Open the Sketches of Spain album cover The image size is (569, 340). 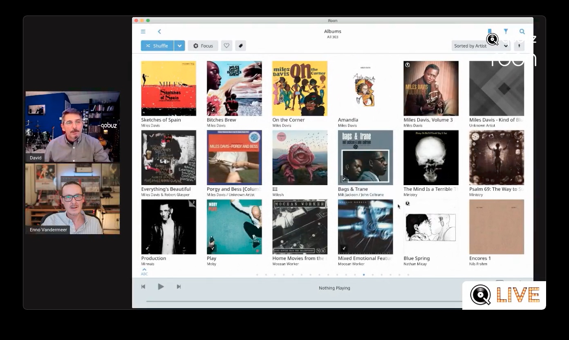tap(168, 88)
